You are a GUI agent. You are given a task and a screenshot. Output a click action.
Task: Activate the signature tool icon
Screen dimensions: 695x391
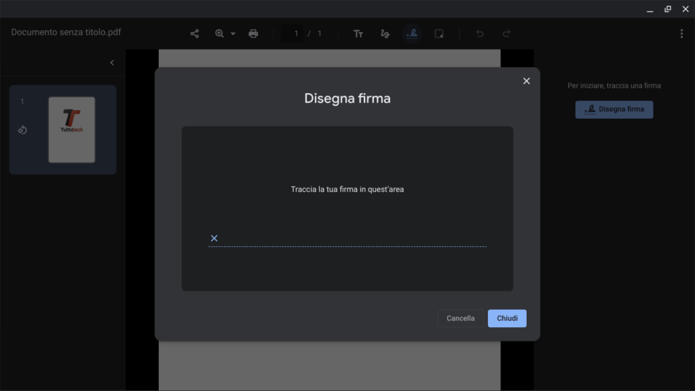pyautogui.click(x=412, y=33)
